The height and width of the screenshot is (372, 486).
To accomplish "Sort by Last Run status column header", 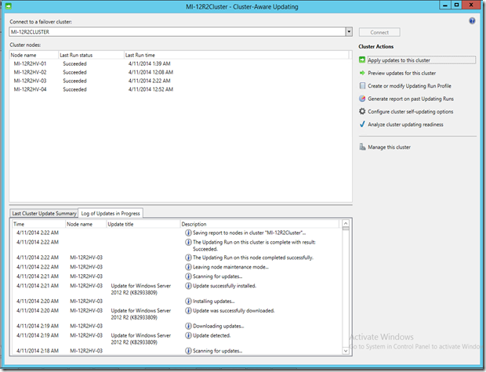I will [77, 55].
